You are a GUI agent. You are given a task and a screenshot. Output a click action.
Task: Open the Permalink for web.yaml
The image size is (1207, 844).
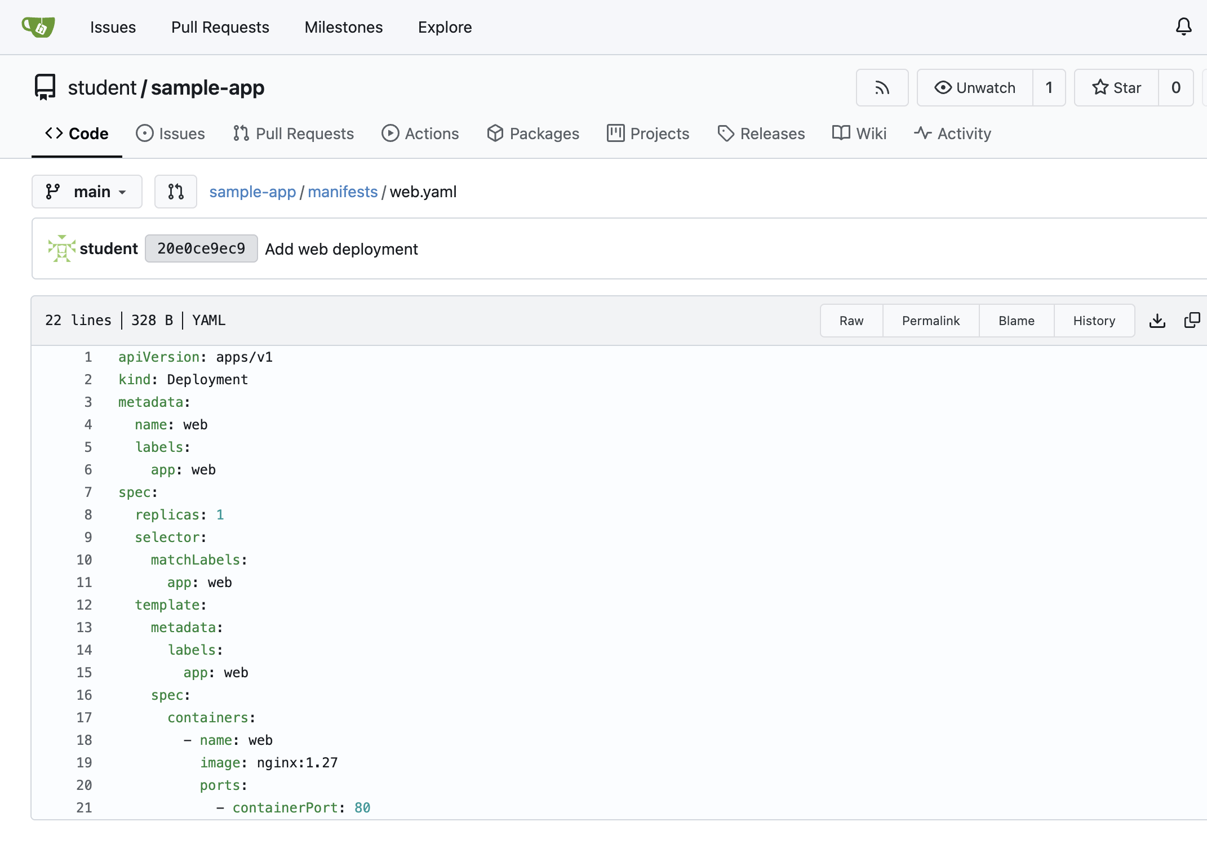pos(931,321)
